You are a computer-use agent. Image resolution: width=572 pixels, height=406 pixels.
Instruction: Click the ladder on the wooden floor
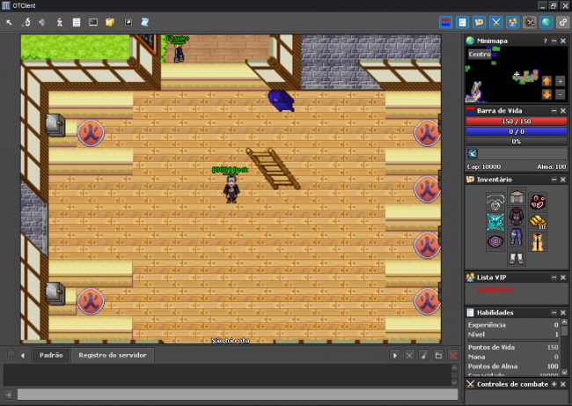click(x=273, y=168)
